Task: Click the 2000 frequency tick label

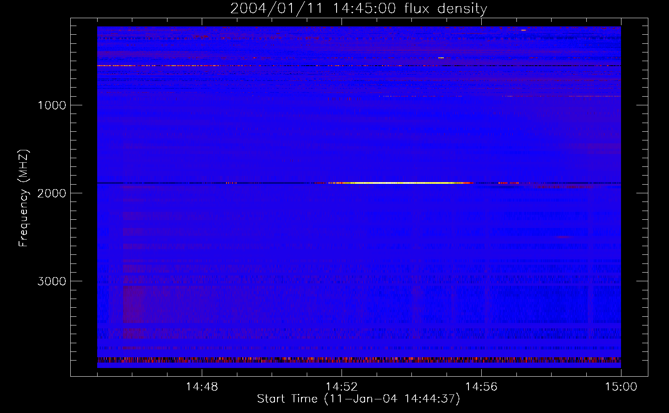Action: [x=52, y=193]
